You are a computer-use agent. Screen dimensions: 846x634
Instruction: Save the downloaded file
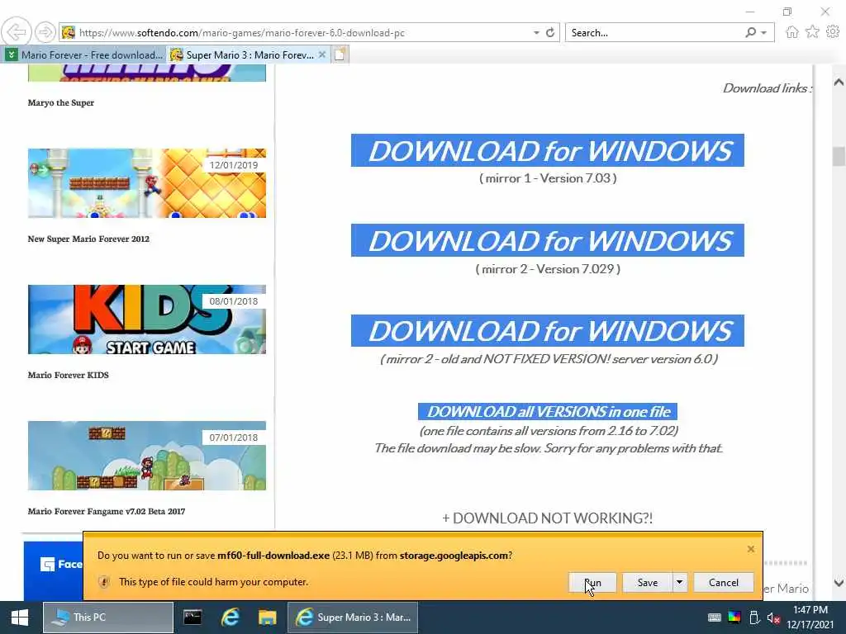[648, 582]
